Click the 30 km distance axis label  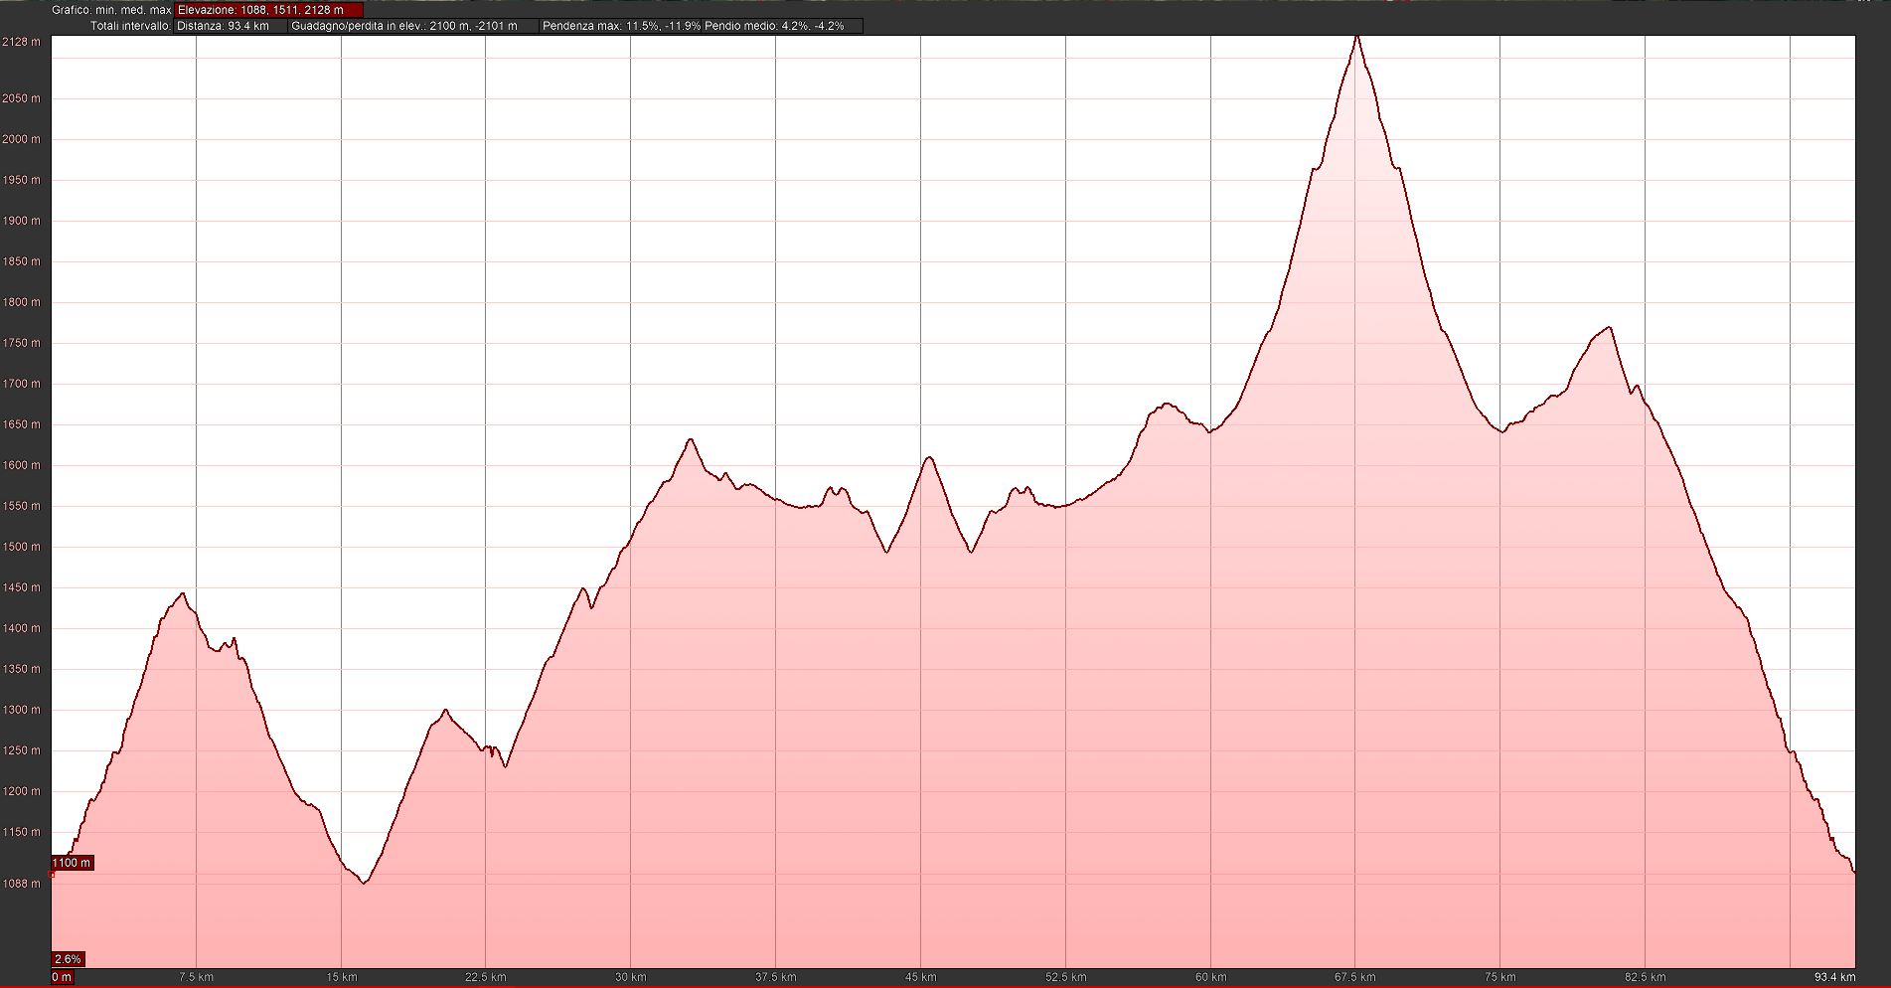(630, 977)
